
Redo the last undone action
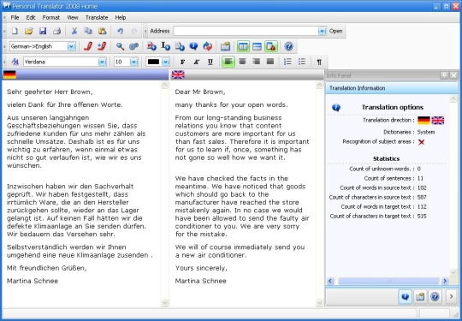(x=134, y=31)
